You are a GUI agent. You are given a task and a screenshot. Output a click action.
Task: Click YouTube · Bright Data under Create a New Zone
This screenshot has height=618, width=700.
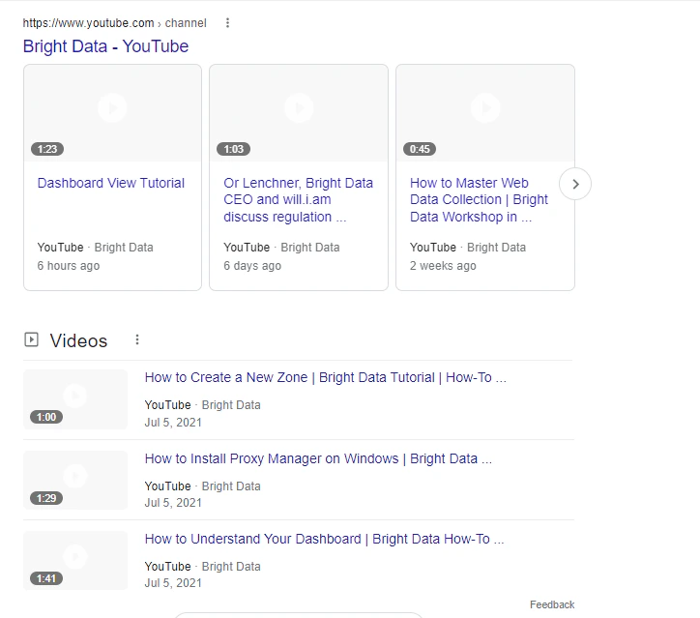[x=203, y=405]
